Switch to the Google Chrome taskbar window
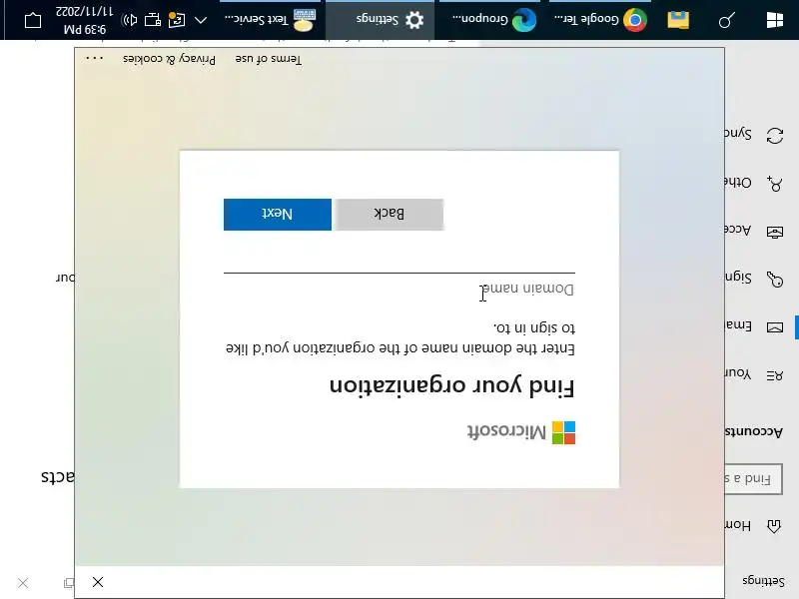 click(600, 20)
